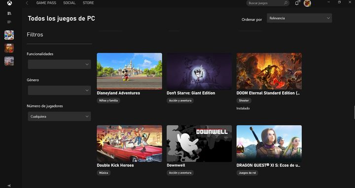The image size is (355, 188).
Task: Click the search magnifier icon
Action: coord(285,3)
